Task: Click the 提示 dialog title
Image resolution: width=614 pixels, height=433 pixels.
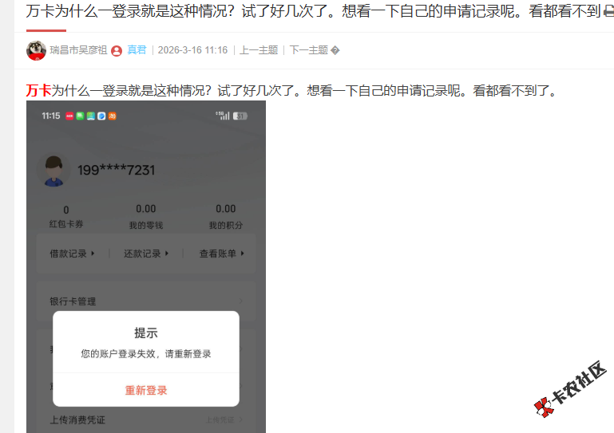Action: pyautogui.click(x=146, y=333)
